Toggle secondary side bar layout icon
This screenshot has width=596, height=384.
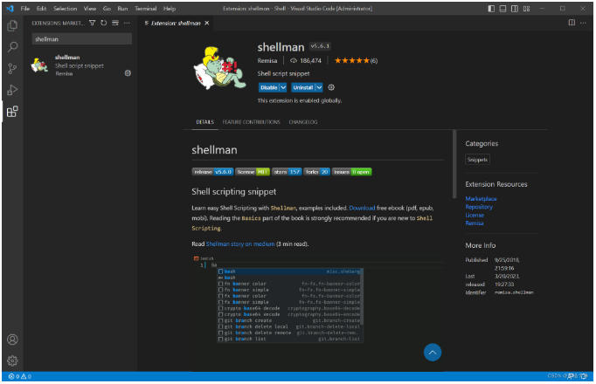tap(515, 9)
